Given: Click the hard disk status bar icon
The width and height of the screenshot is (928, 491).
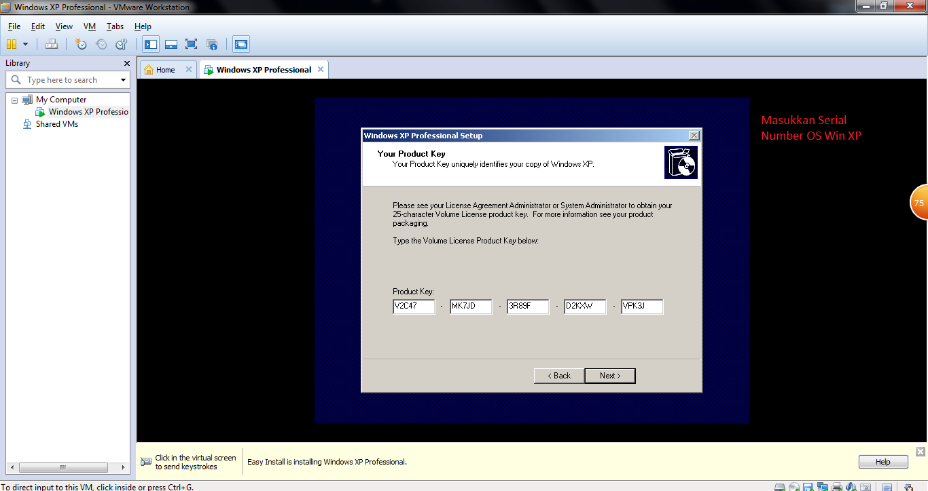Looking at the screenshot, I should pyautogui.click(x=780, y=487).
